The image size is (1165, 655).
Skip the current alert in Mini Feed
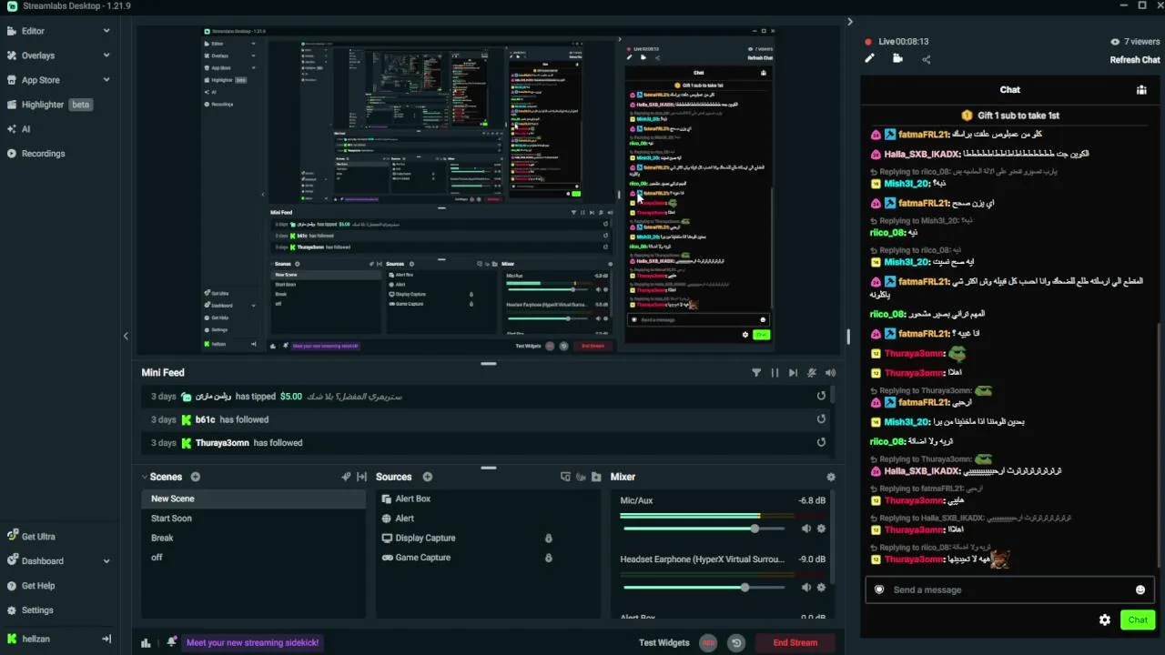(x=793, y=373)
